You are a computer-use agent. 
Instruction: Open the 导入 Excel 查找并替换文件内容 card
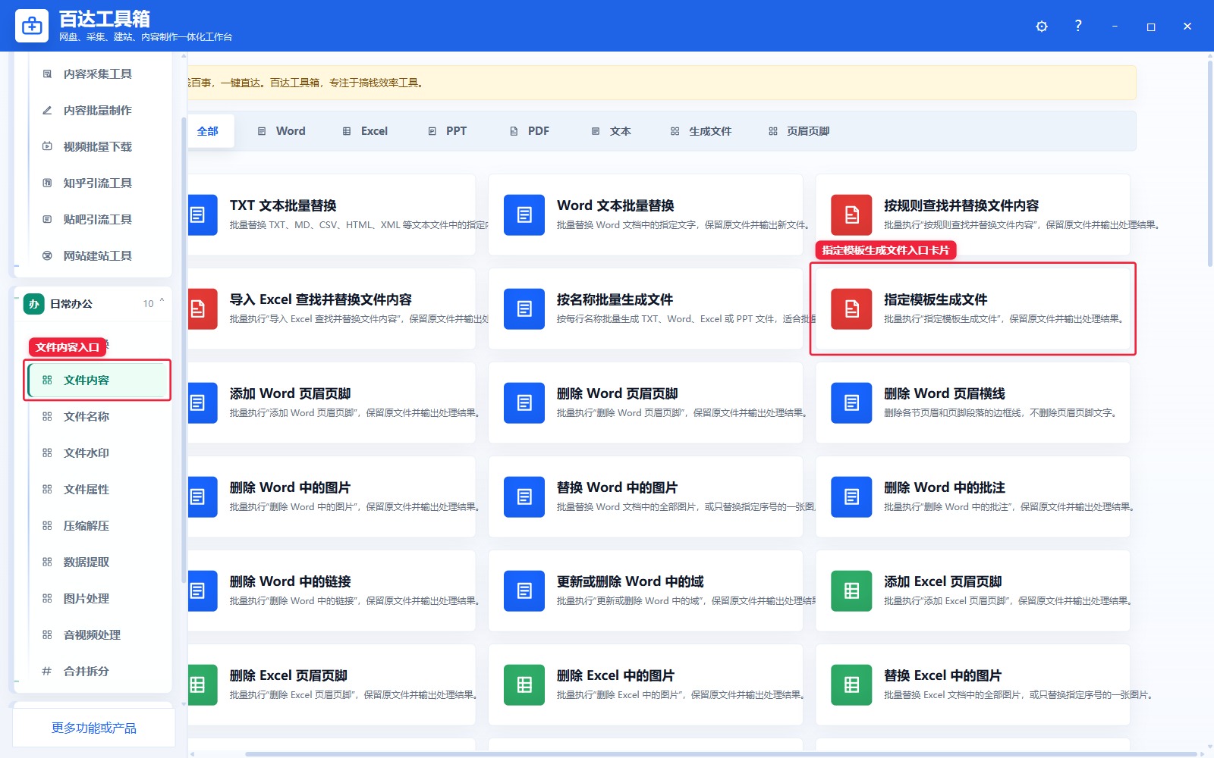[332, 309]
